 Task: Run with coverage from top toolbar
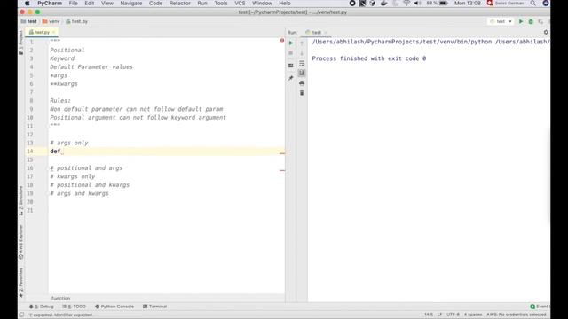tap(540, 21)
